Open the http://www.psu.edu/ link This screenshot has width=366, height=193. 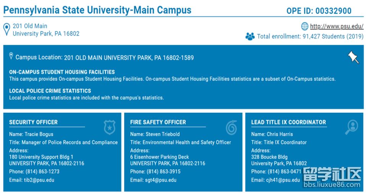pyautogui.click(x=337, y=26)
